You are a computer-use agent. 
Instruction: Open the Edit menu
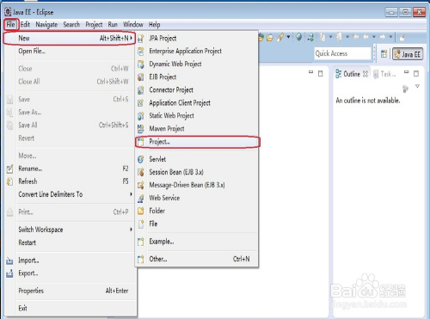(25, 25)
